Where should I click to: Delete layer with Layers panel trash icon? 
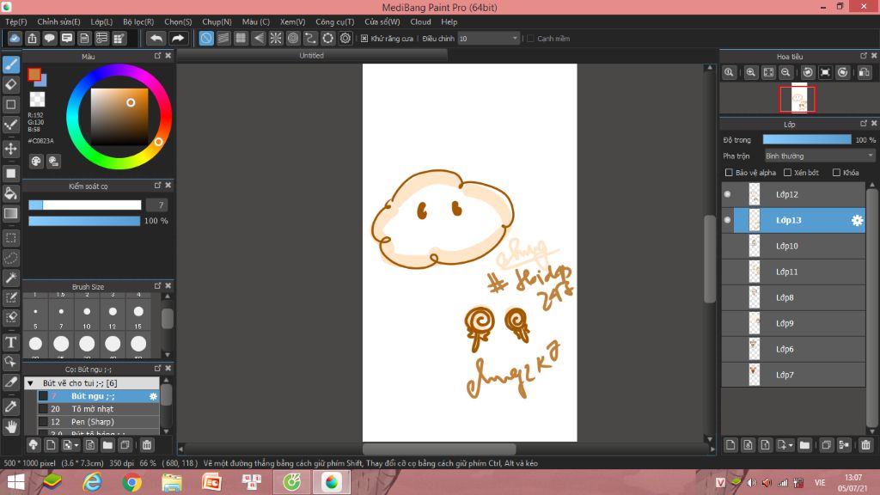pyautogui.click(x=865, y=445)
